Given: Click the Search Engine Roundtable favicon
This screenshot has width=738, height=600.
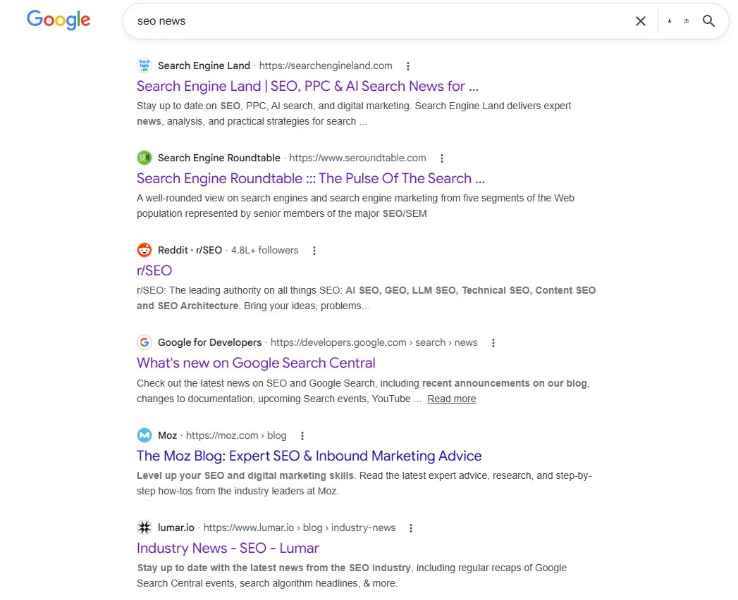Looking at the screenshot, I should pyautogui.click(x=144, y=158).
